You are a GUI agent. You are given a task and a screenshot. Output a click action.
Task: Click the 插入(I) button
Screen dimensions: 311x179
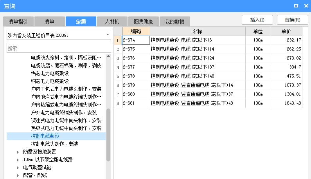tap(257, 20)
